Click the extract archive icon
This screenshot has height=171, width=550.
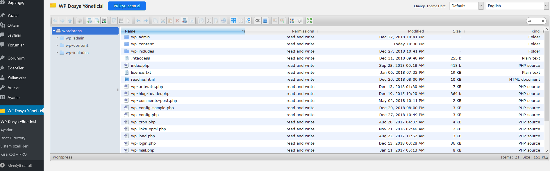point(275,21)
